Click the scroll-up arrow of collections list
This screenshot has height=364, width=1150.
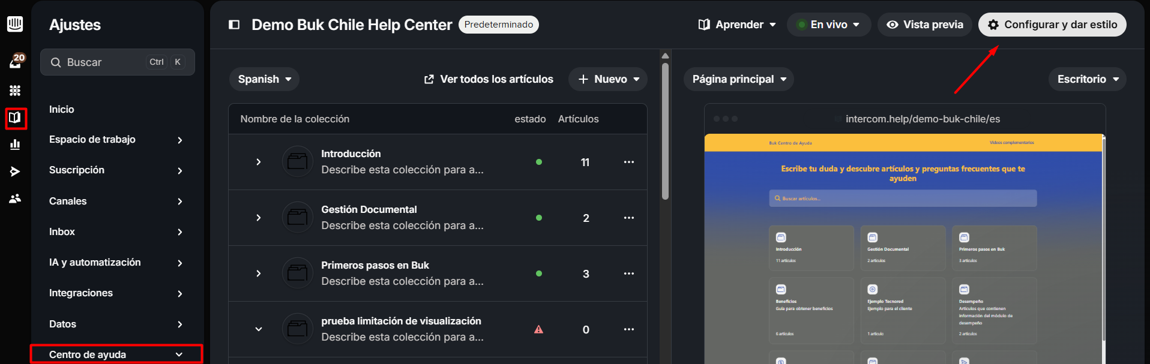tap(665, 56)
